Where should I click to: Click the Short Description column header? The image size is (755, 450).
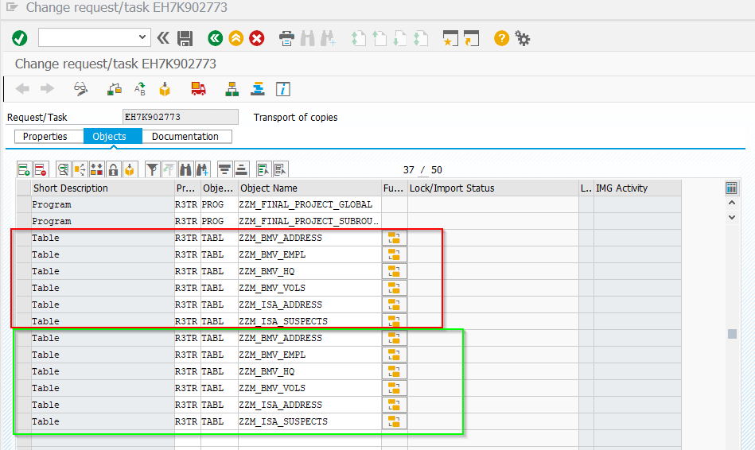coord(103,188)
